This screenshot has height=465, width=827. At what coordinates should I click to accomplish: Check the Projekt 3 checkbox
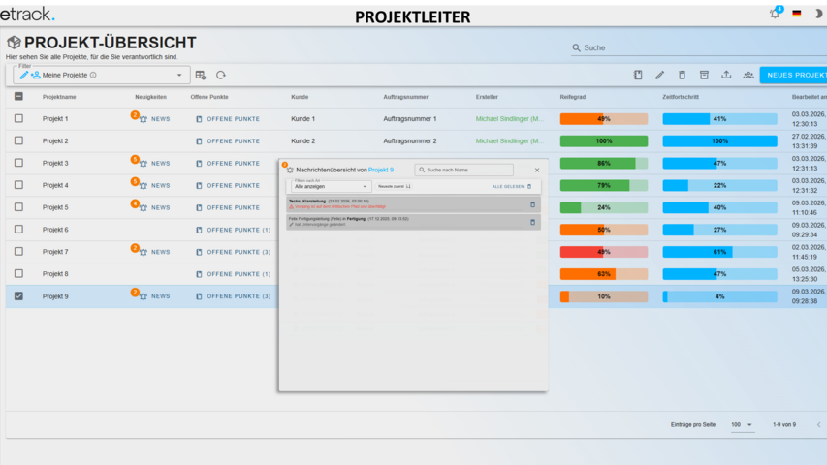[x=18, y=163]
